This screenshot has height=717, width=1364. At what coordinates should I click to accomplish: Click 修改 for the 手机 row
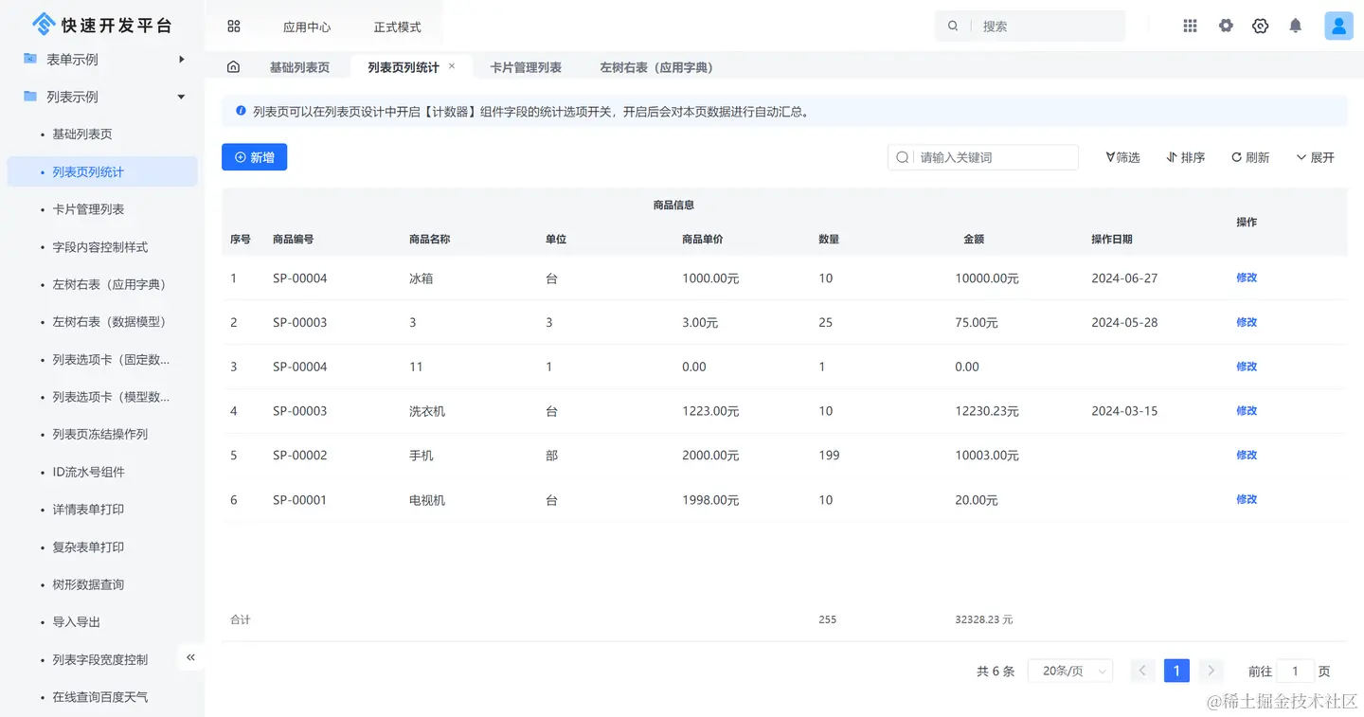click(x=1247, y=455)
